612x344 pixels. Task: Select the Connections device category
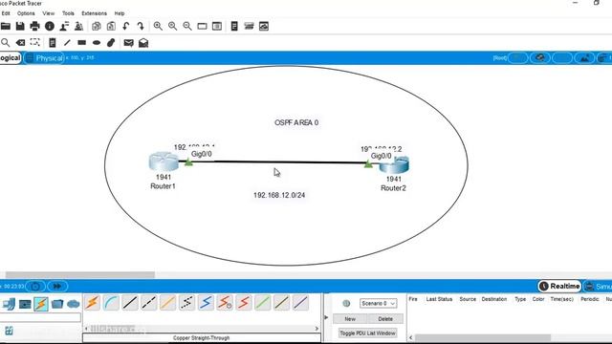click(41, 304)
